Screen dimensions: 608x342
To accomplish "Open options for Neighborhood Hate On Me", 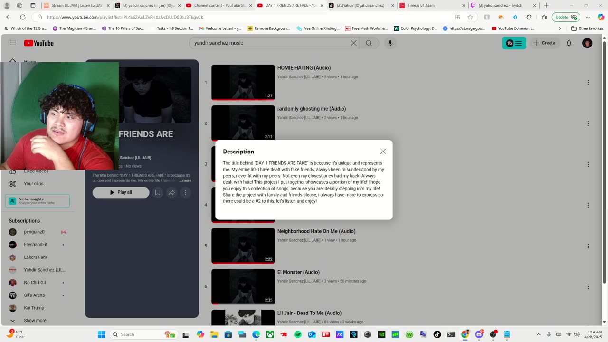I will click(x=588, y=246).
